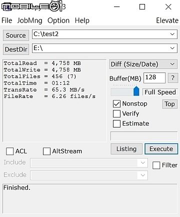The image size is (180, 217).
Task: Enable the Verify checkbox
Action: tap(116, 113)
